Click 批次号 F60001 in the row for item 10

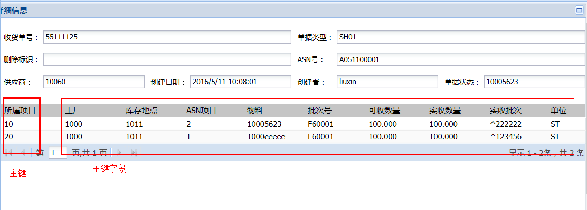click(x=320, y=124)
